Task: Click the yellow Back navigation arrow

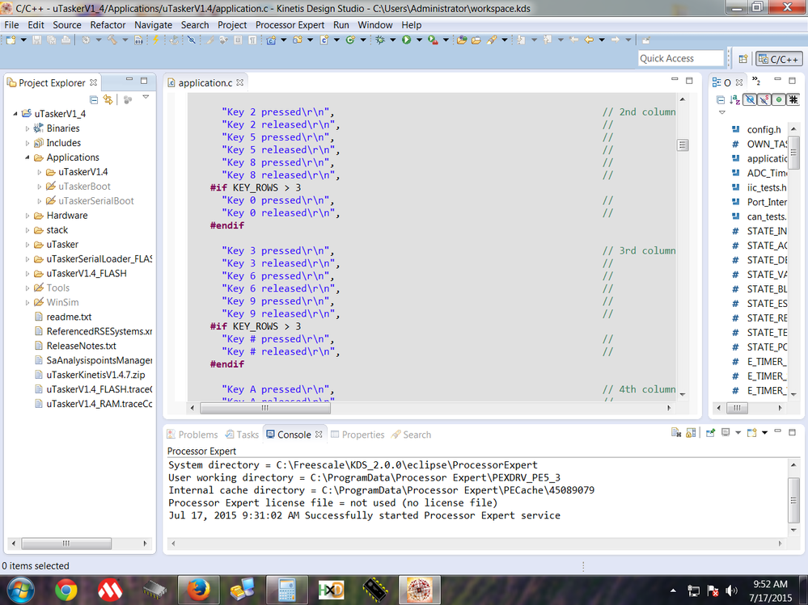Action: [x=589, y=40]
